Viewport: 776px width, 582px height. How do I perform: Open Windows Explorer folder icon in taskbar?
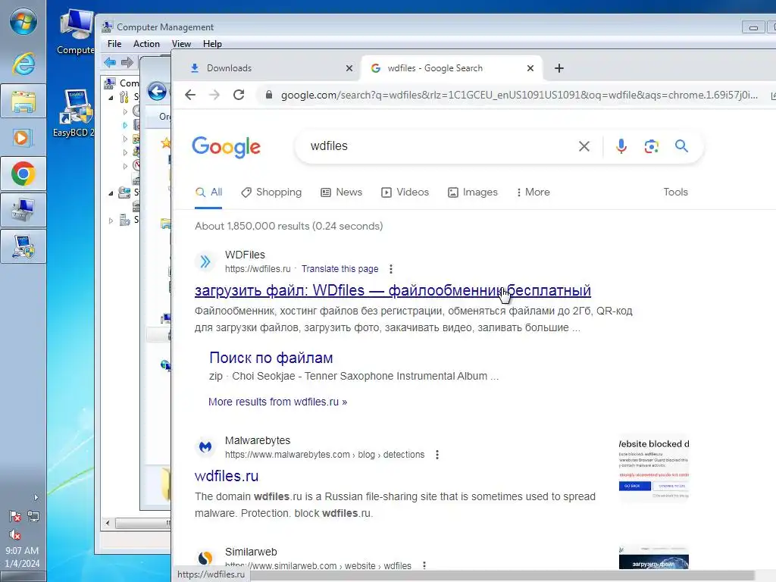point(23,101)
